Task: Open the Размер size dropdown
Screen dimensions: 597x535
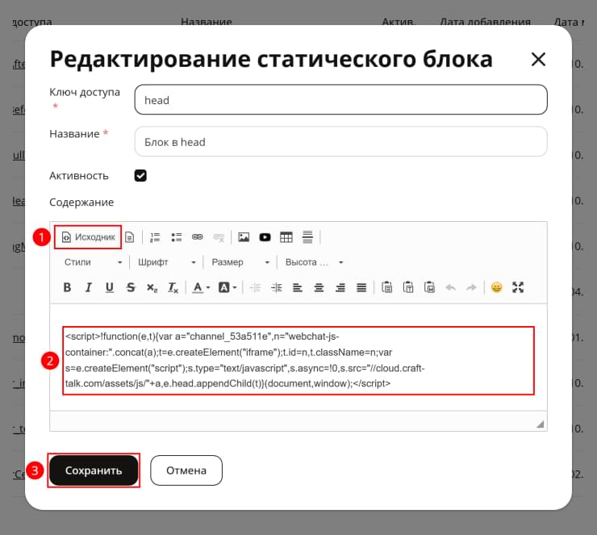Action: (240, 262)
